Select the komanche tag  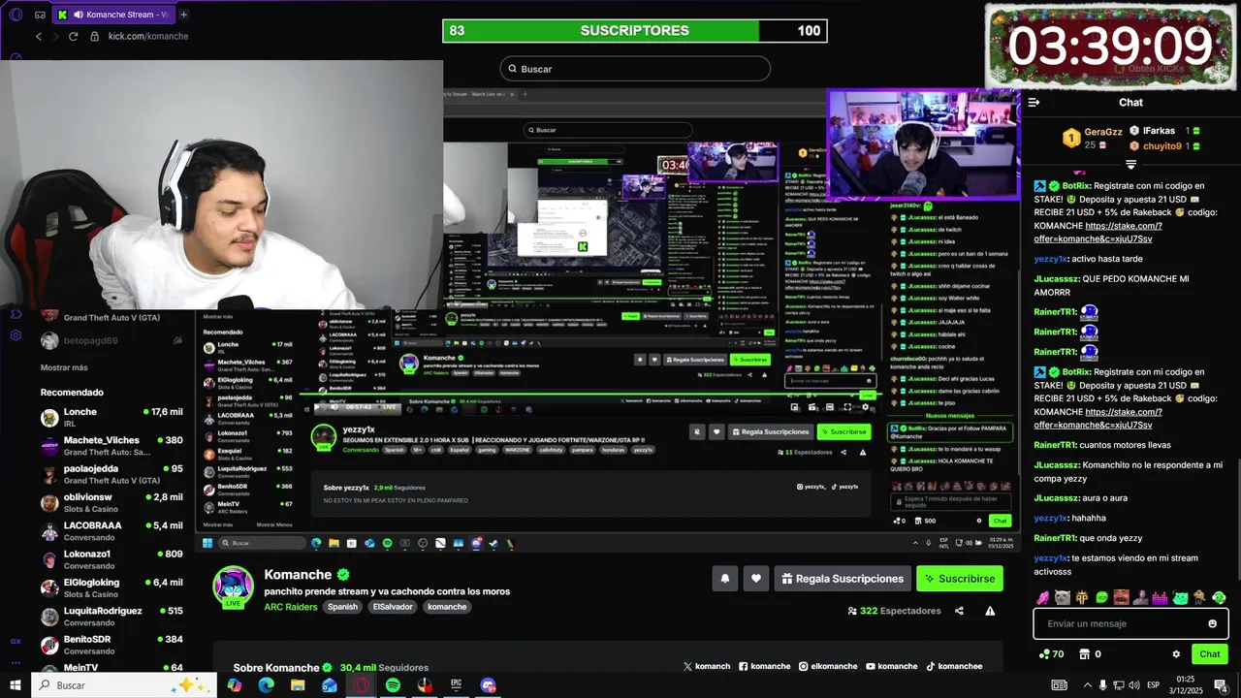[447, 607]
